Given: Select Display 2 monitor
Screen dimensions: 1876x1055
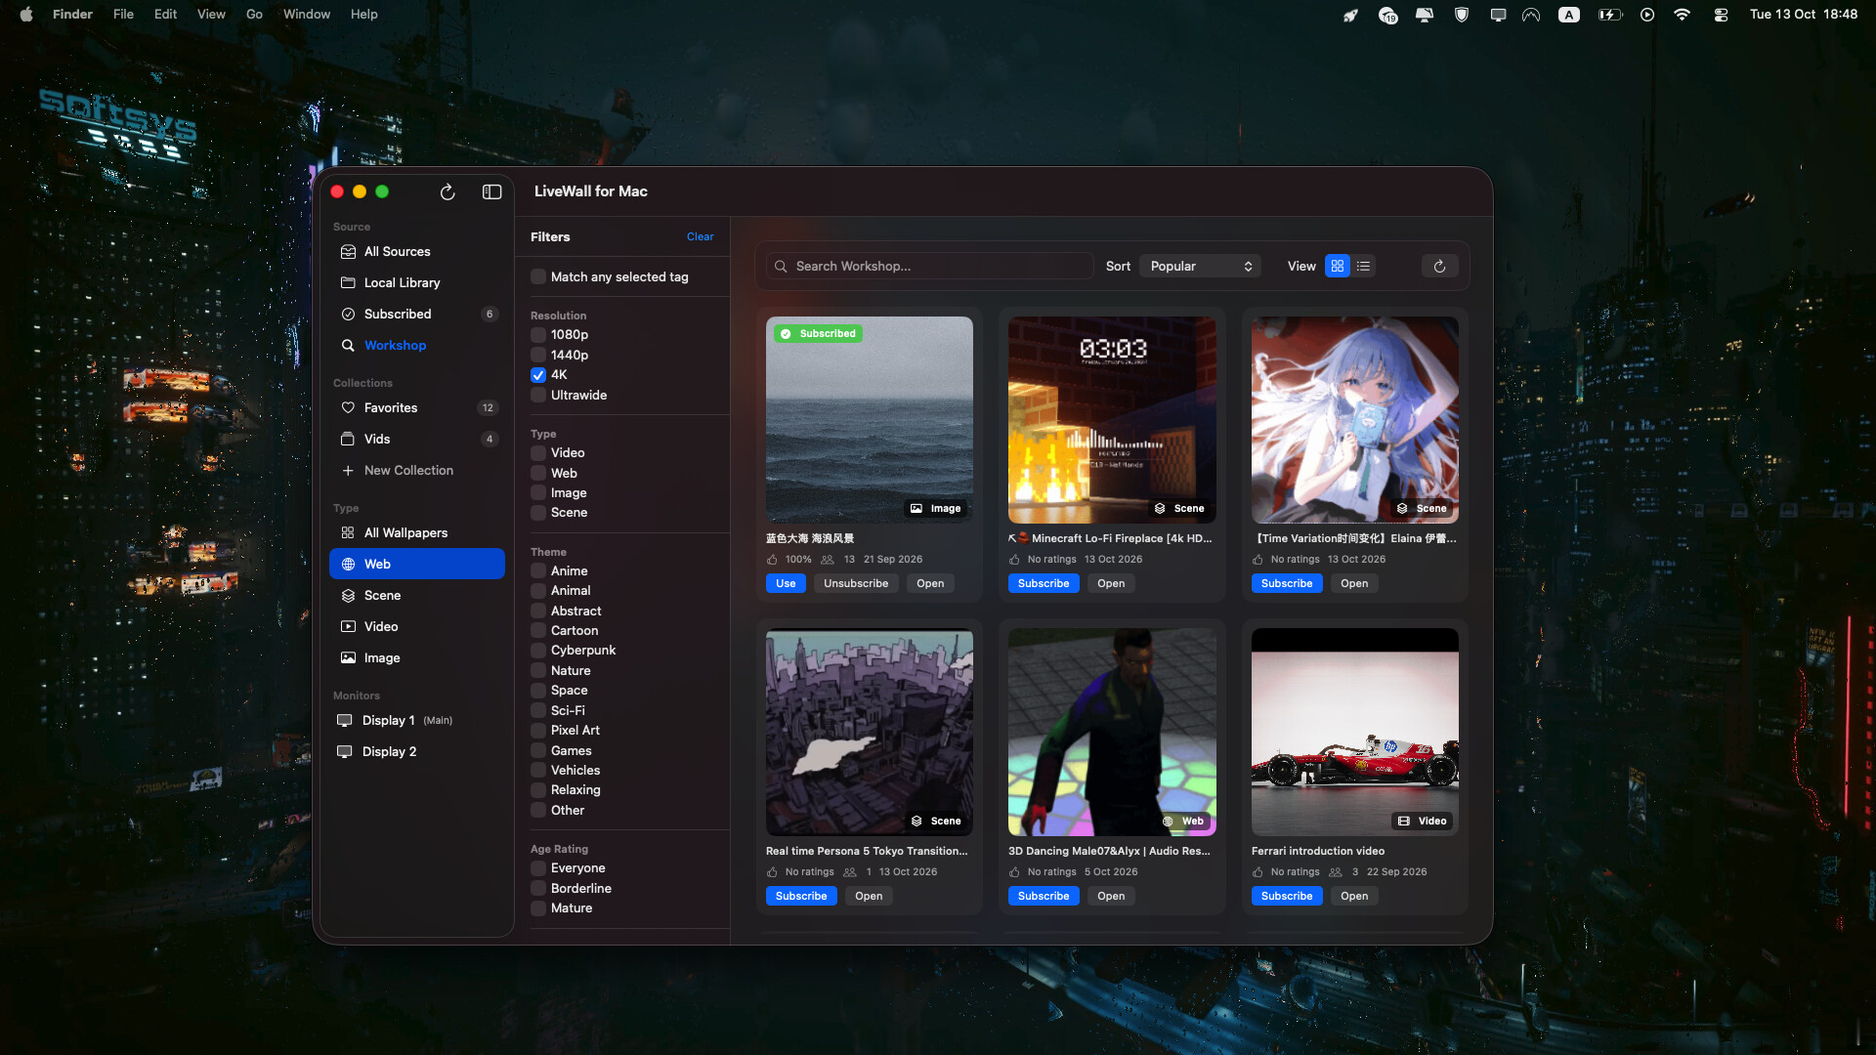Looking at the screenshot, I should tap(417, 751).
